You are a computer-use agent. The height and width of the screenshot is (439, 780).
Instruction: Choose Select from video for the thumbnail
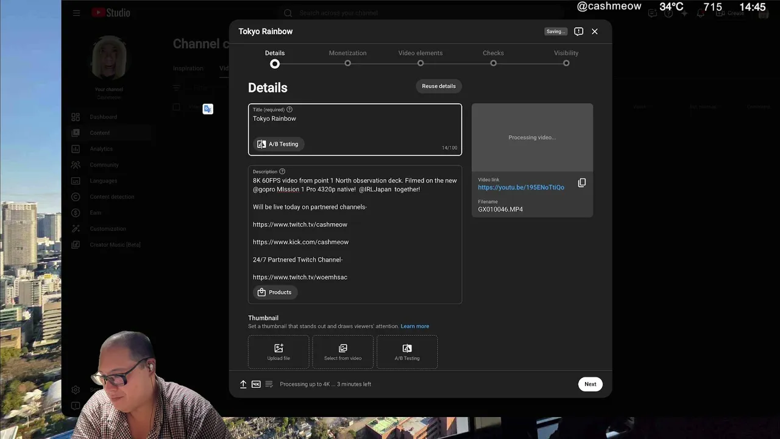point(343,352)
